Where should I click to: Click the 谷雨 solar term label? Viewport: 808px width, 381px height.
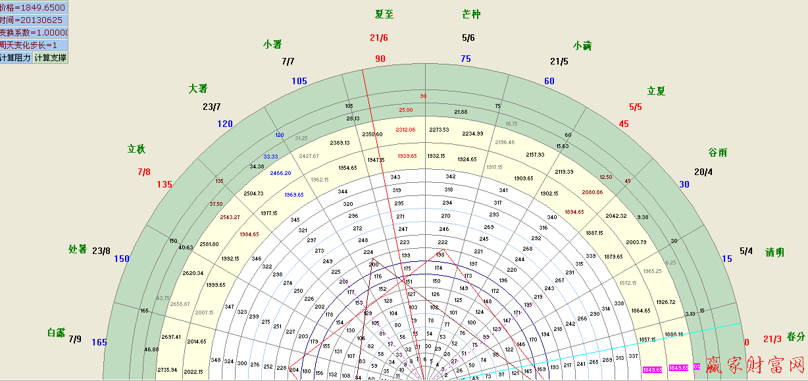717,152
